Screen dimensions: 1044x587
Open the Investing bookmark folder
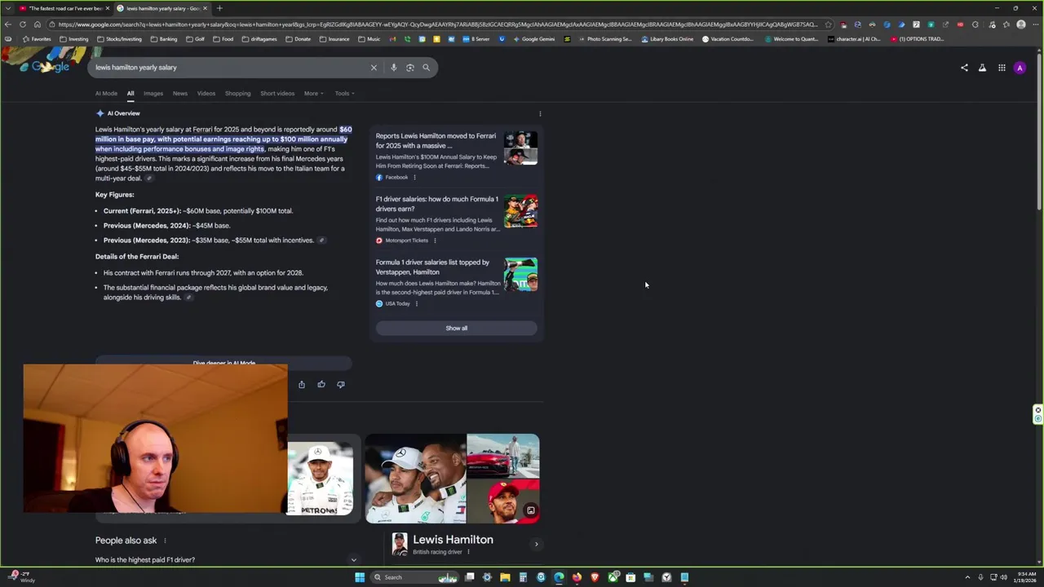pos(74,39)
